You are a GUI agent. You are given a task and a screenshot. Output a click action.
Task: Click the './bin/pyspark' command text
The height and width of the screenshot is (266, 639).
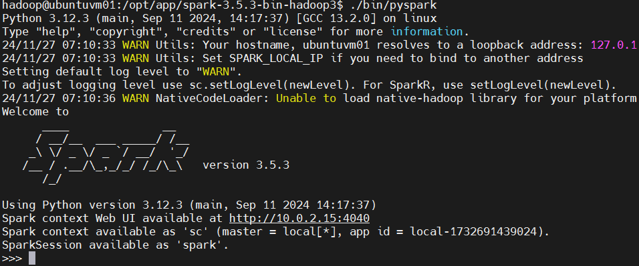(394, 6)
